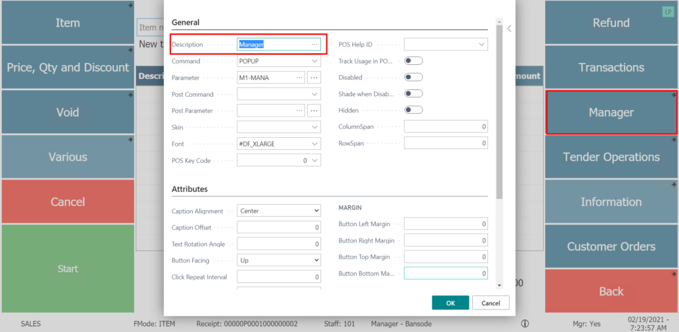Image resolution: width=679 pixels, height=332 pixels.
Task: Click the RowSpan input field
Action: pyautogui.click(x=446, y=143)
